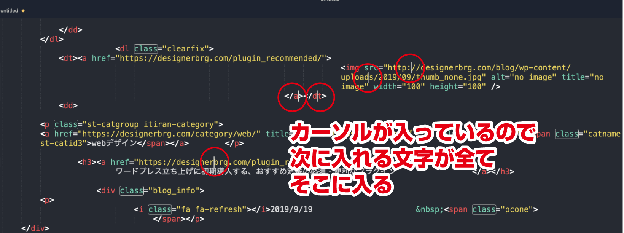This screenshot has height=233, width=624.
Task: Click the "clearfix" class value
Action: tap(186, 49)
